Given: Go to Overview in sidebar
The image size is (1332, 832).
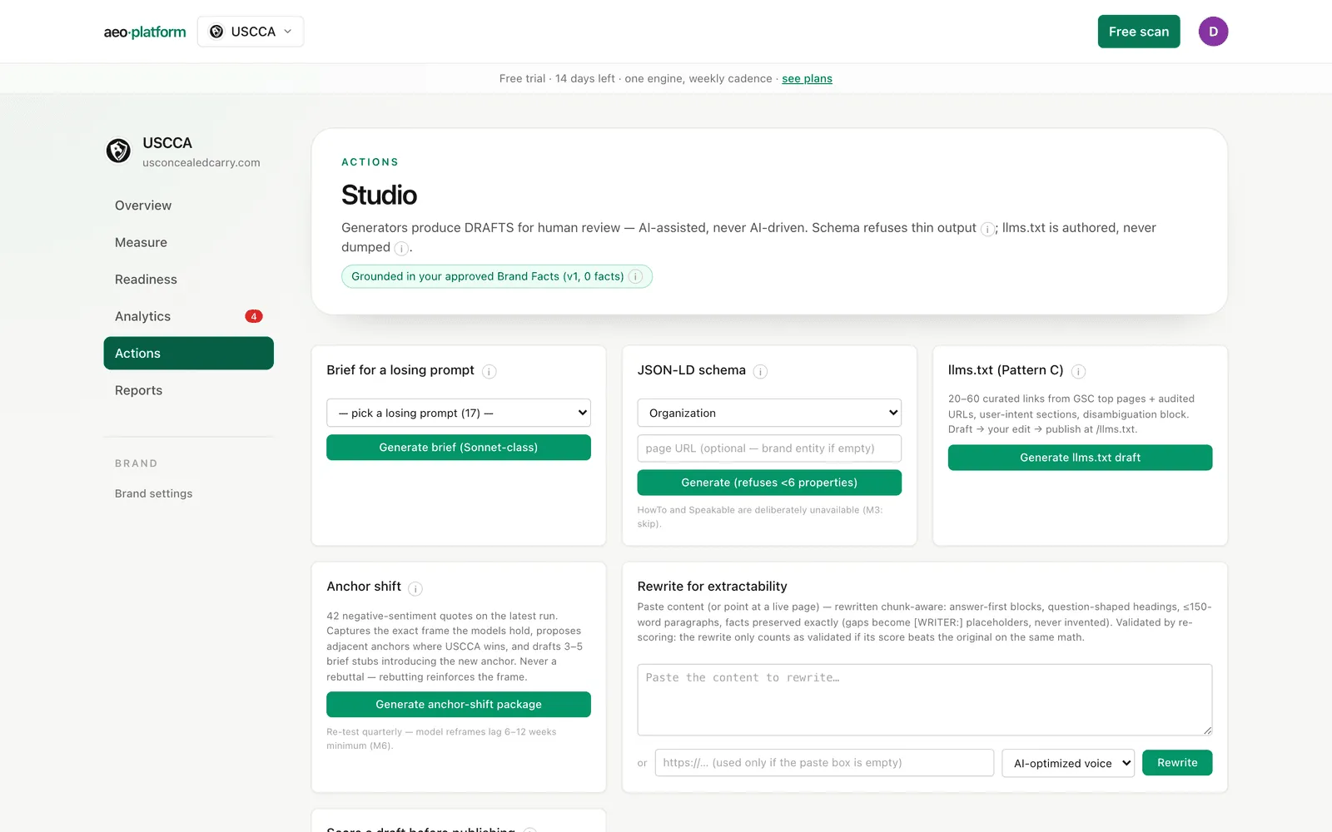Looking at the screenshot, I should click(x=188, y=206).
